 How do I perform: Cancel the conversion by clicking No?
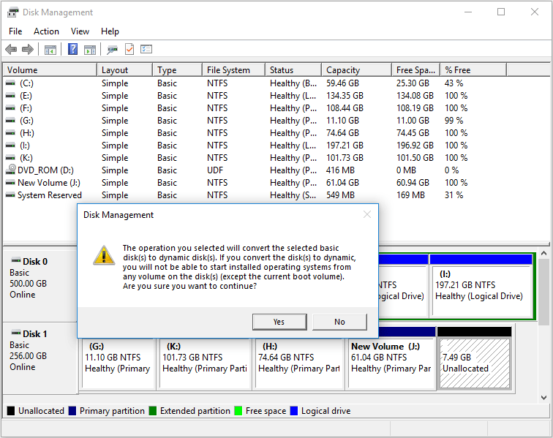[339, 322]
